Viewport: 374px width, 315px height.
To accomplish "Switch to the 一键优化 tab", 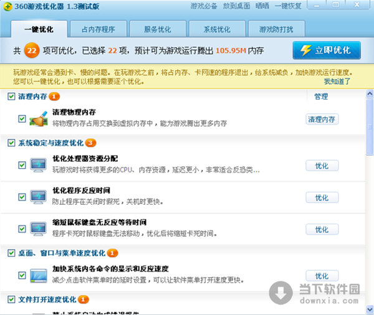I will 39,29.
